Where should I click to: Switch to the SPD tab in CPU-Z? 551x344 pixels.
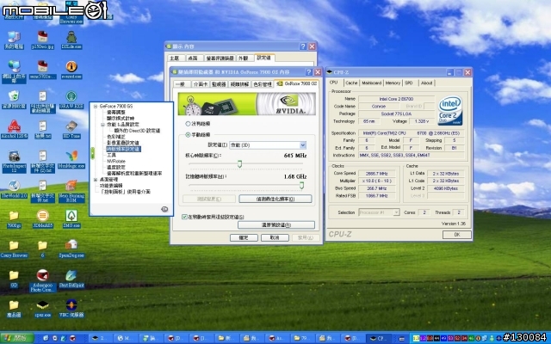tap(408, 83)
